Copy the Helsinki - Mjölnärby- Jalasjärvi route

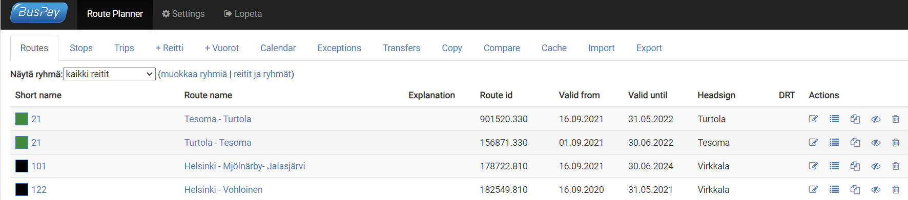(855, 166)
